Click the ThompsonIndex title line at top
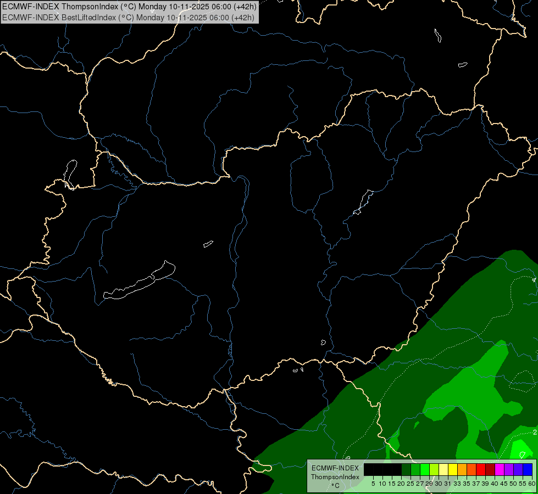Viewport: 538px width, 494px height. pos(129,7)
